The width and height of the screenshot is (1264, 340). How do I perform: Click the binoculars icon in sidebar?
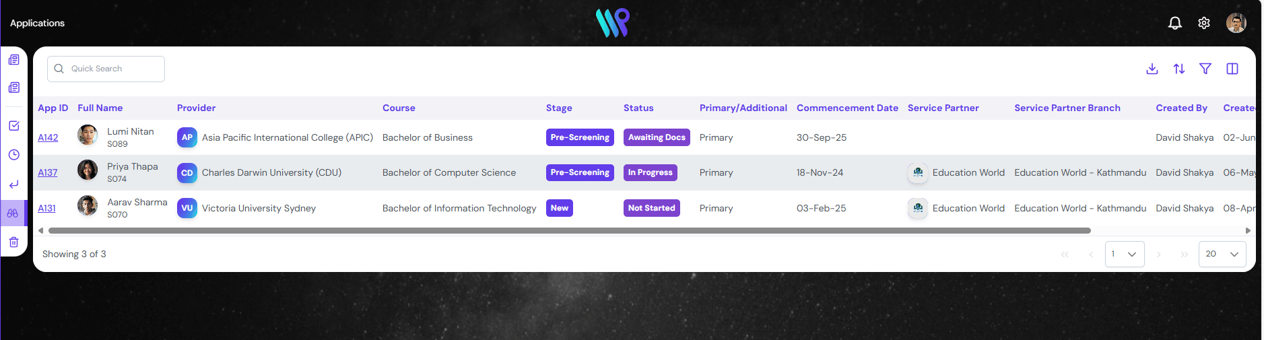click(x=13, y=213)
